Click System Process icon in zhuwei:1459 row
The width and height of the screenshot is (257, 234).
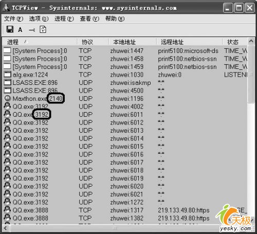pyautogui.click(x=7, y=66)
